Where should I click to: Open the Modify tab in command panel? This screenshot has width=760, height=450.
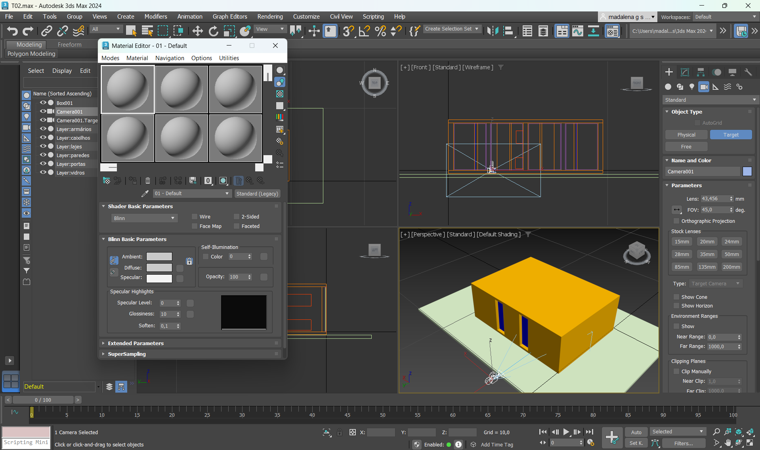[x=685, y=72]
